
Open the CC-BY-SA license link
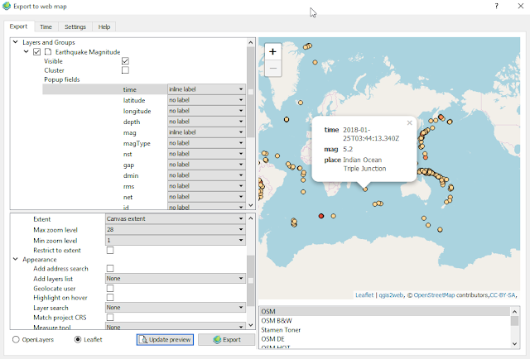point(503,294)
